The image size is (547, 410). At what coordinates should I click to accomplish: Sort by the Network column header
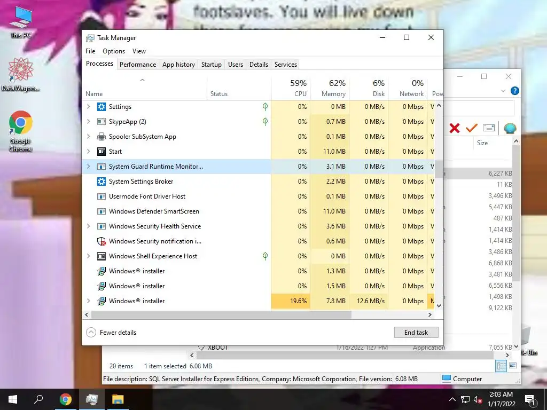[x=408, y=88]
